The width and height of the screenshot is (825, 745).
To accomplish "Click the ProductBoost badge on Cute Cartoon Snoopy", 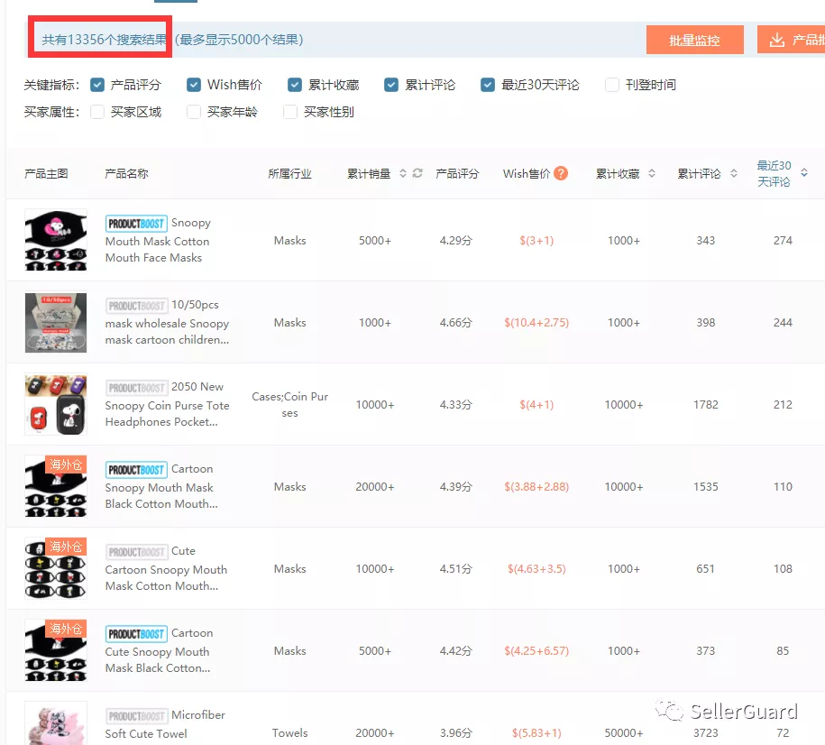I will (136, 552).
